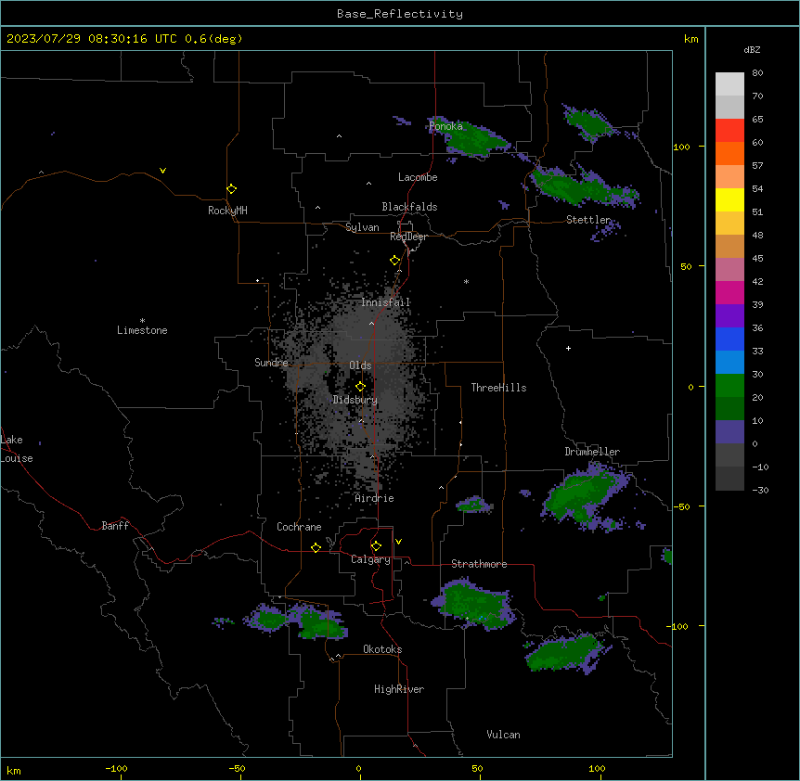
Task: Click the yellow diamond marker between Olds and Didsbury
Action: (361, 387)
